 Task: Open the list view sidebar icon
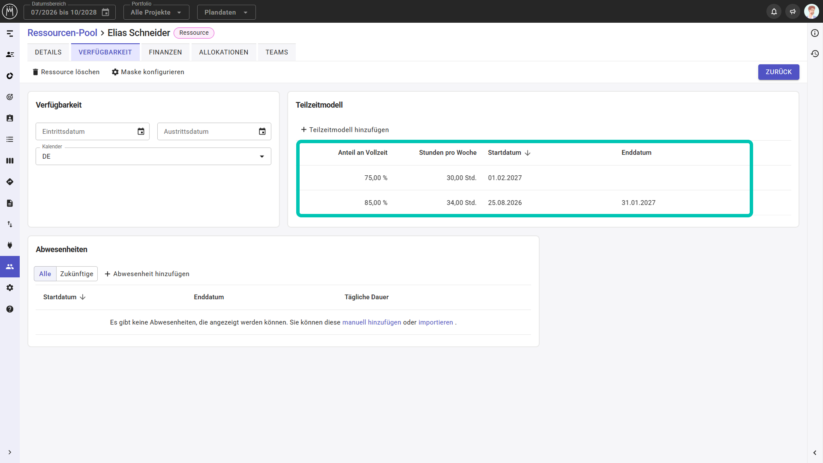click(x=10, y=139)
